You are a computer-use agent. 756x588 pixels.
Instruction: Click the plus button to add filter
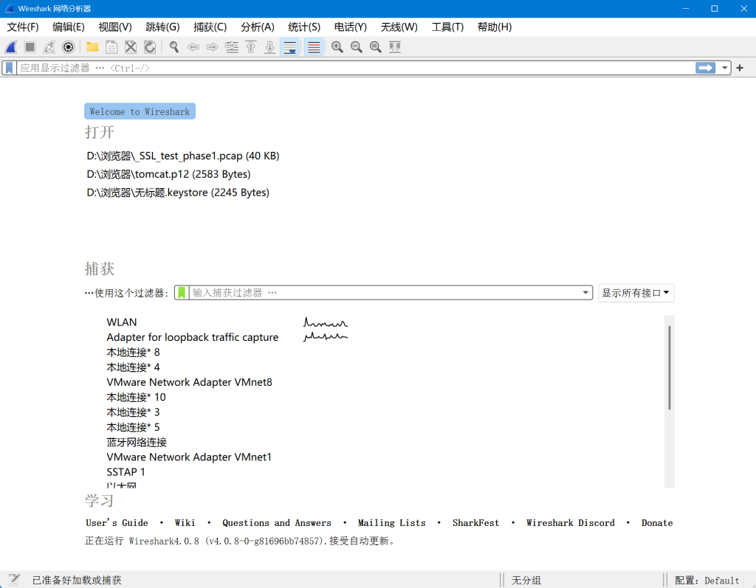(x=740, y=68)
